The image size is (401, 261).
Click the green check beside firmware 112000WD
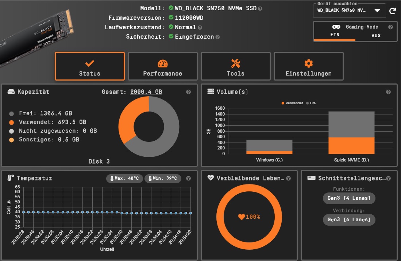[171, 17]
